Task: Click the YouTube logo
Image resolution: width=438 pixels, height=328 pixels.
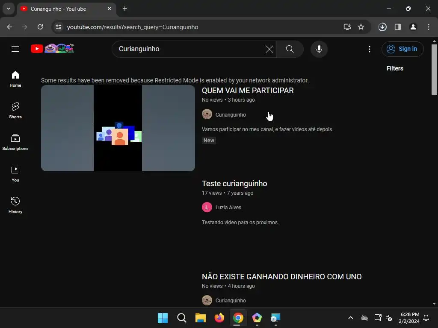Action: click(53, 49)
